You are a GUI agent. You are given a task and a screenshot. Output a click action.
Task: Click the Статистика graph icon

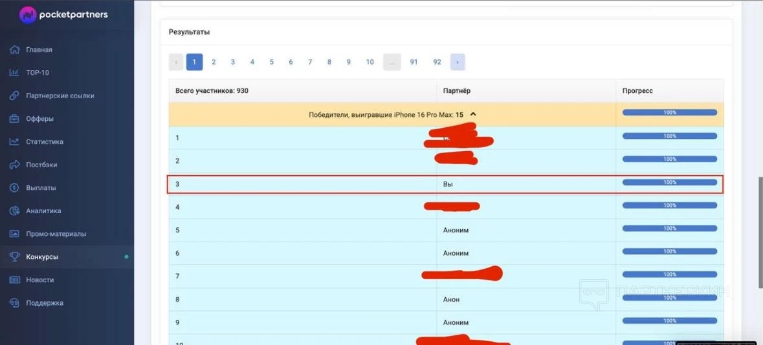(x=14, y=141)
